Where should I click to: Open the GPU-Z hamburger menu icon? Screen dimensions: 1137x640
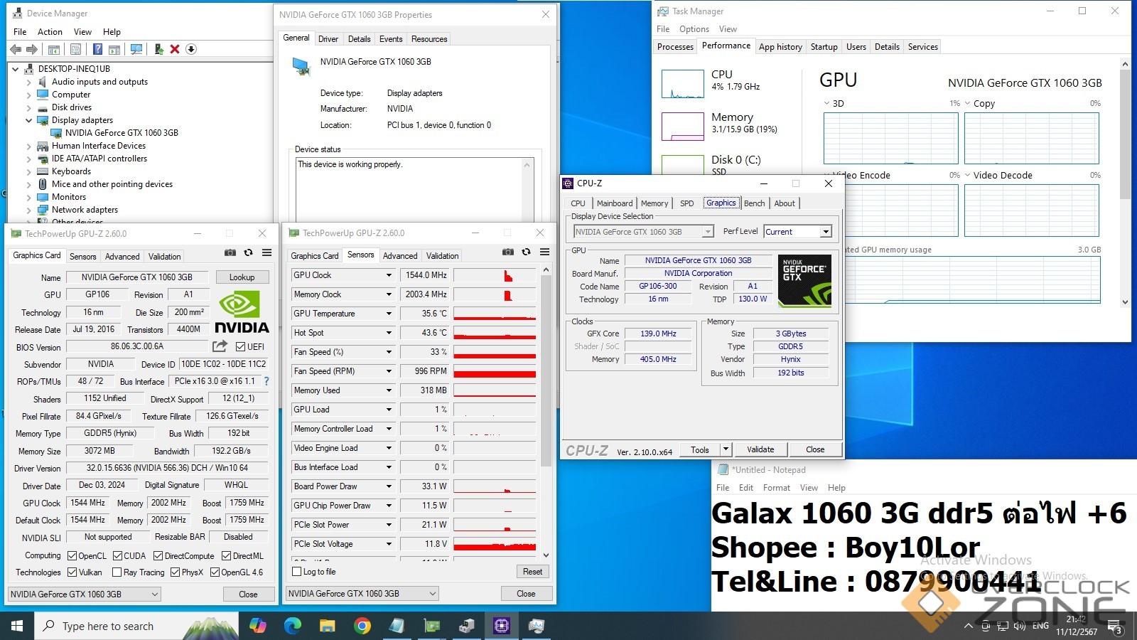pos(266,252)
